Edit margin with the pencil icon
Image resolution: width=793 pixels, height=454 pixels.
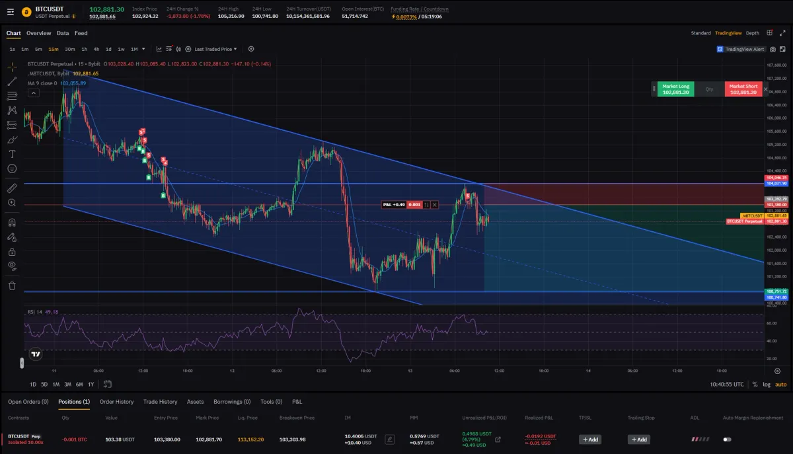[390, 439]
